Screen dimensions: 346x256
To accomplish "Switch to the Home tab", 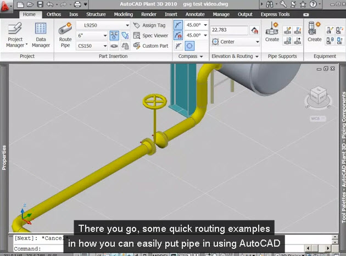I will point(29,14).
